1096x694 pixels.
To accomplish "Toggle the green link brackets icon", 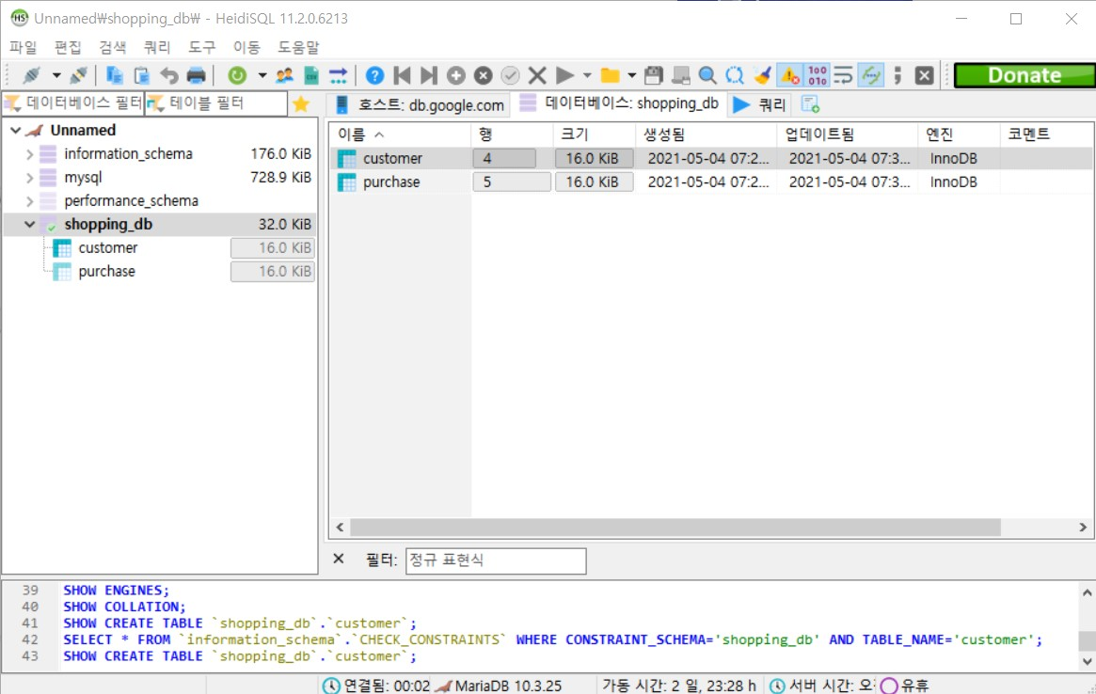I will click(x=871, y=75).
